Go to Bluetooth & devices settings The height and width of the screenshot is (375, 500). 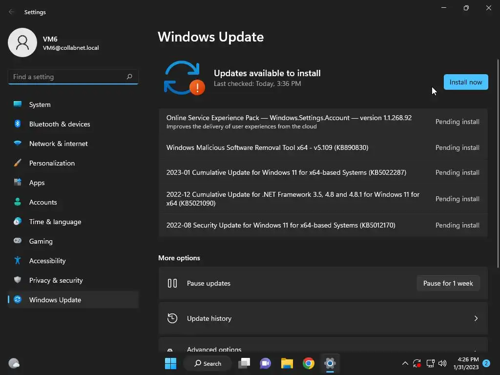73,124
